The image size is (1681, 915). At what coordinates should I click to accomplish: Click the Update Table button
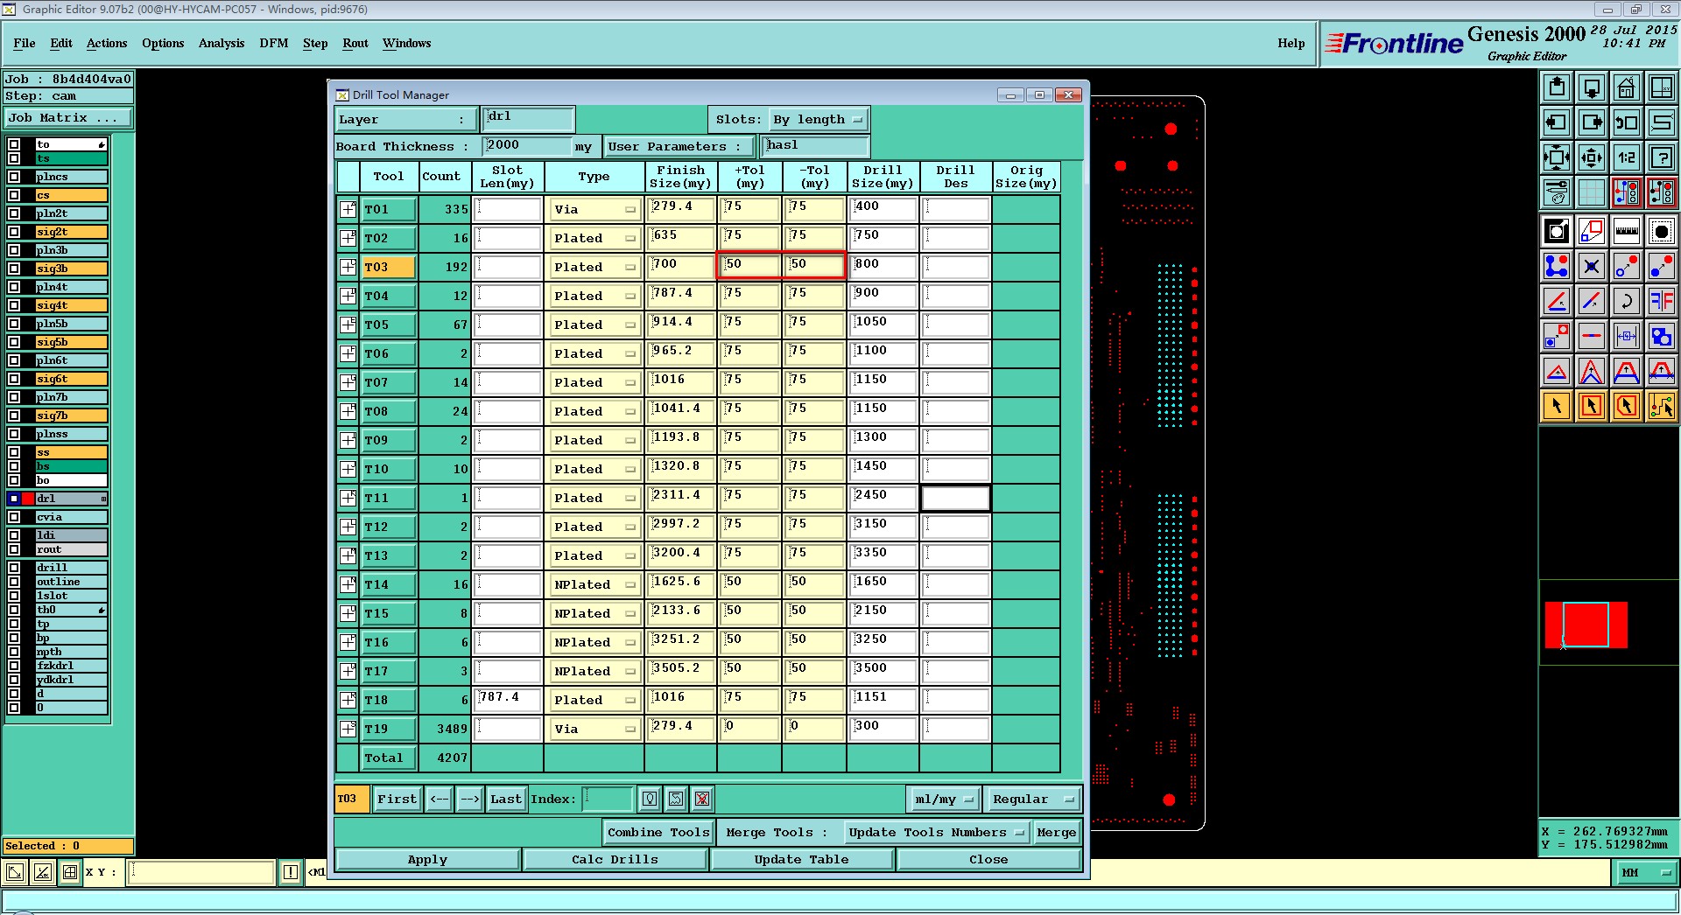click(801, 860)
